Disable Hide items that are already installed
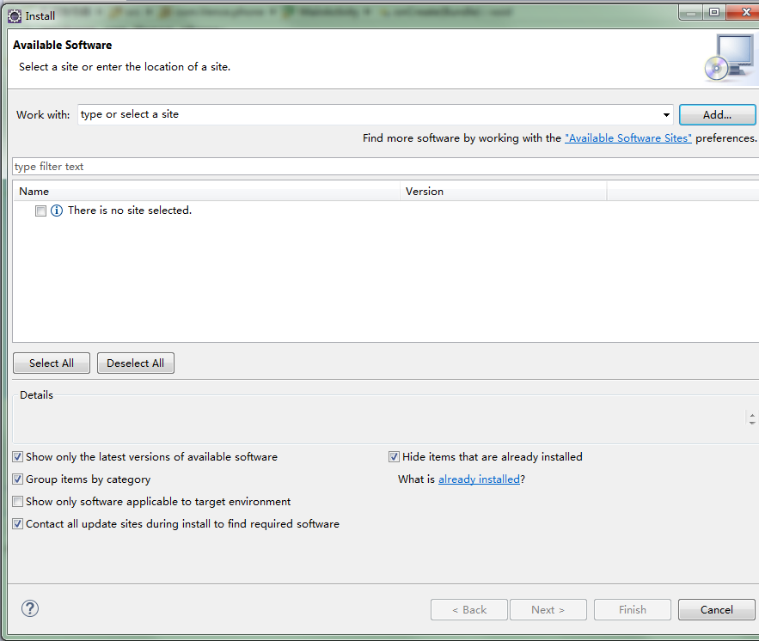Viewport: 759px width, 641px height. coord(395,456)
